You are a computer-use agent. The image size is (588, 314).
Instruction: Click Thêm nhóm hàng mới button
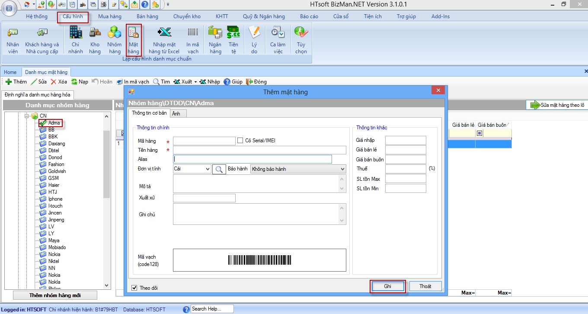(x=55, y=295)
